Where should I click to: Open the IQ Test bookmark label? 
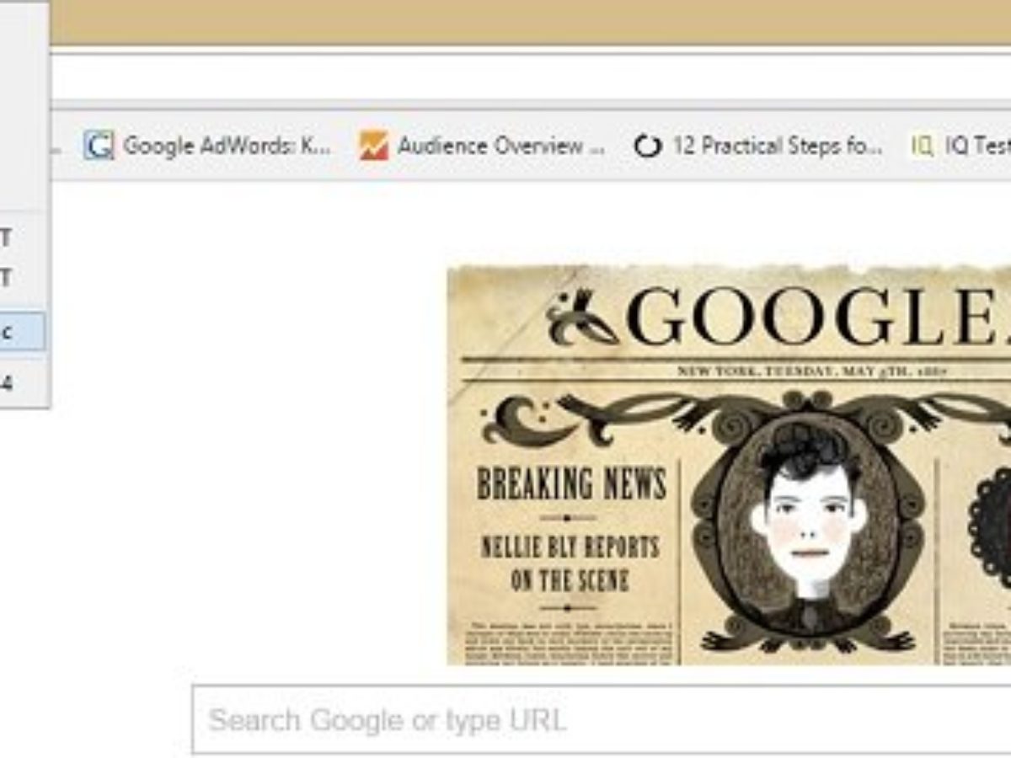[x=977, y=146]
